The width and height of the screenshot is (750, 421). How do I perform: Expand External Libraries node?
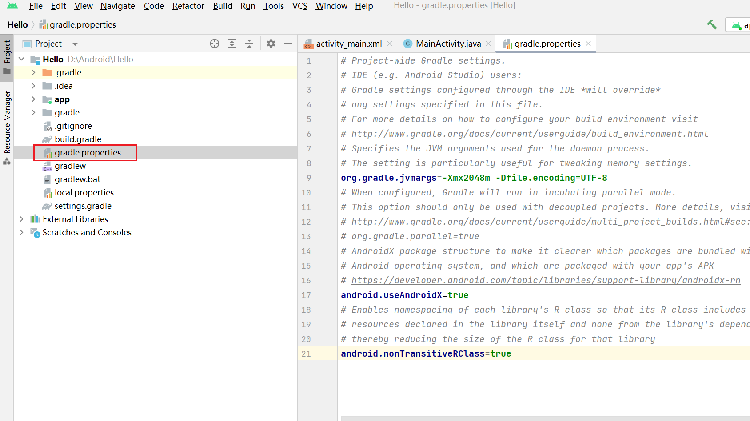(21, 219)
